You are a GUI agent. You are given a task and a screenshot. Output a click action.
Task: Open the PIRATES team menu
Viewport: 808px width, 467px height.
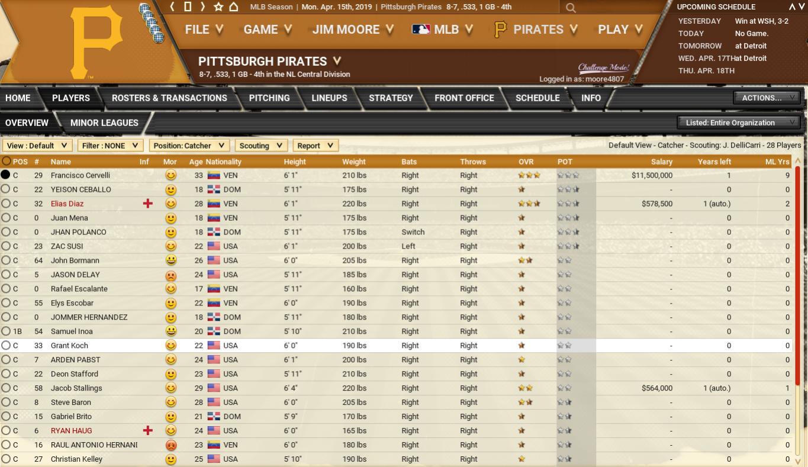click(x=536, y=30)
